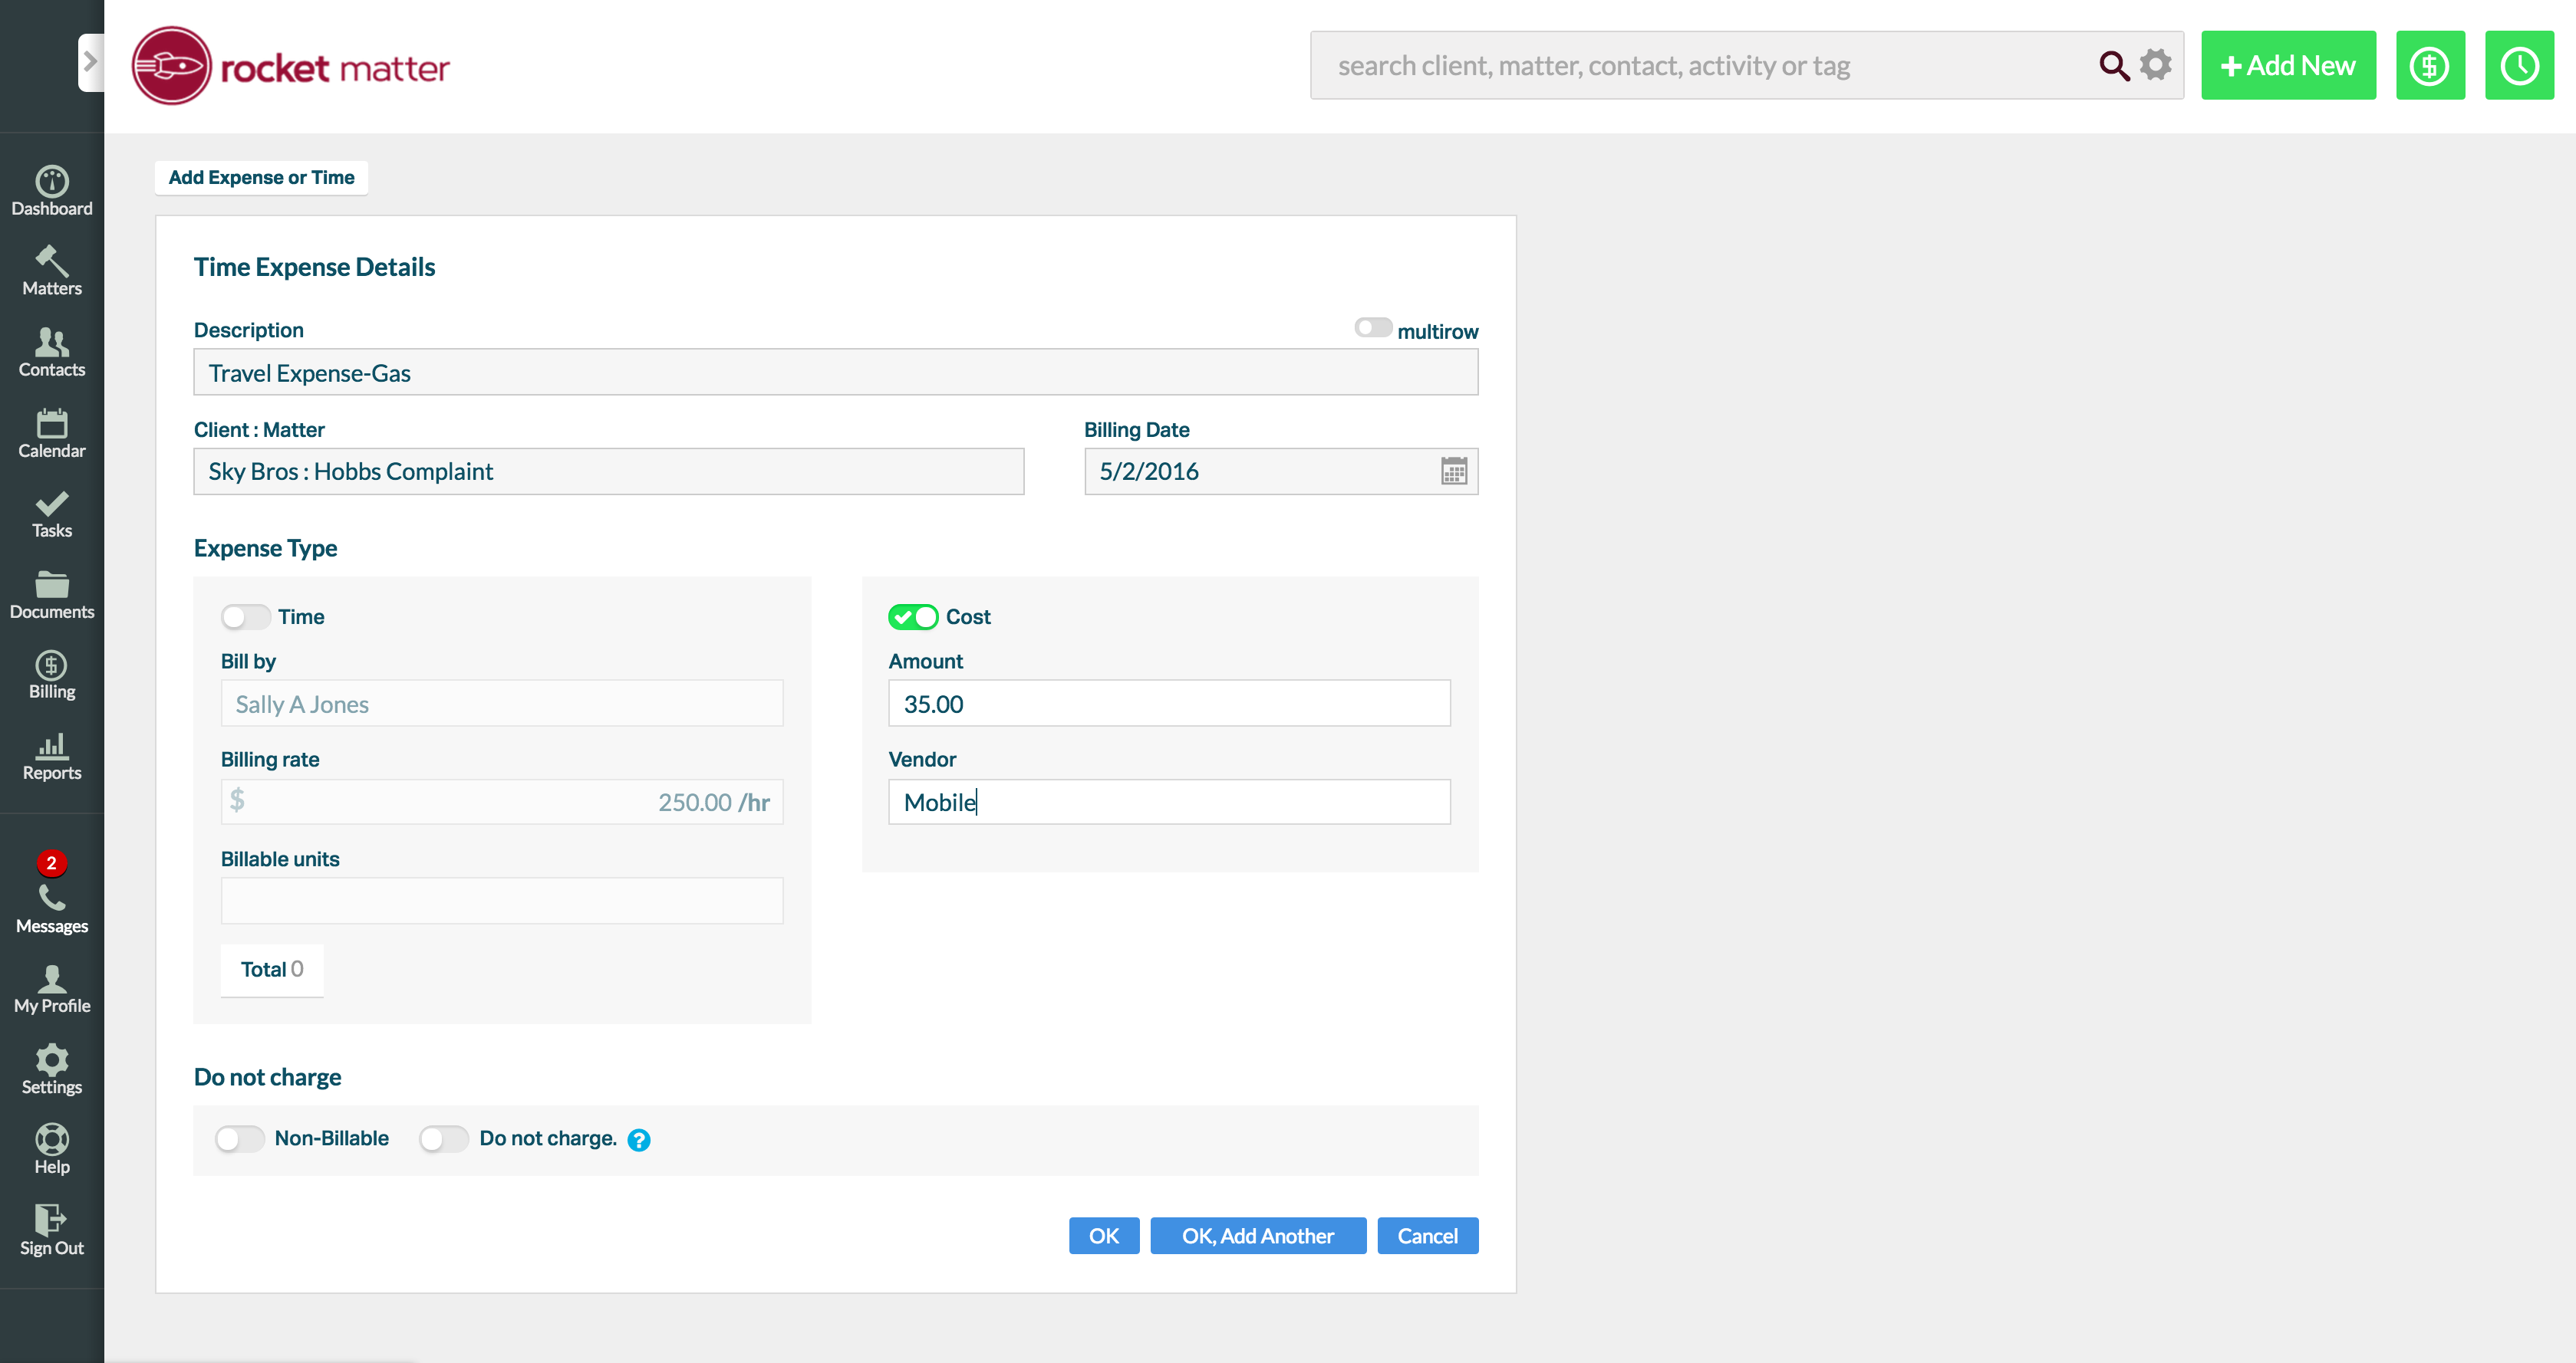This screenshot has height=1363, width=2576.
Task: Open the Dashboard sidebar icon
Action: [52, 182]
